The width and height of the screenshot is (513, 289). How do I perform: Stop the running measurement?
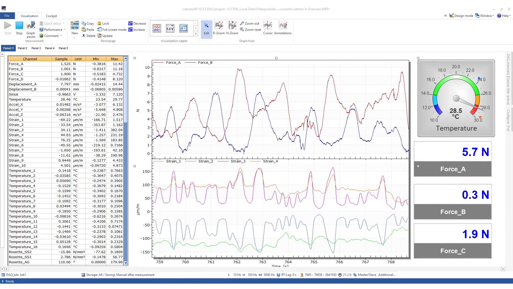[x=19, y=28]
